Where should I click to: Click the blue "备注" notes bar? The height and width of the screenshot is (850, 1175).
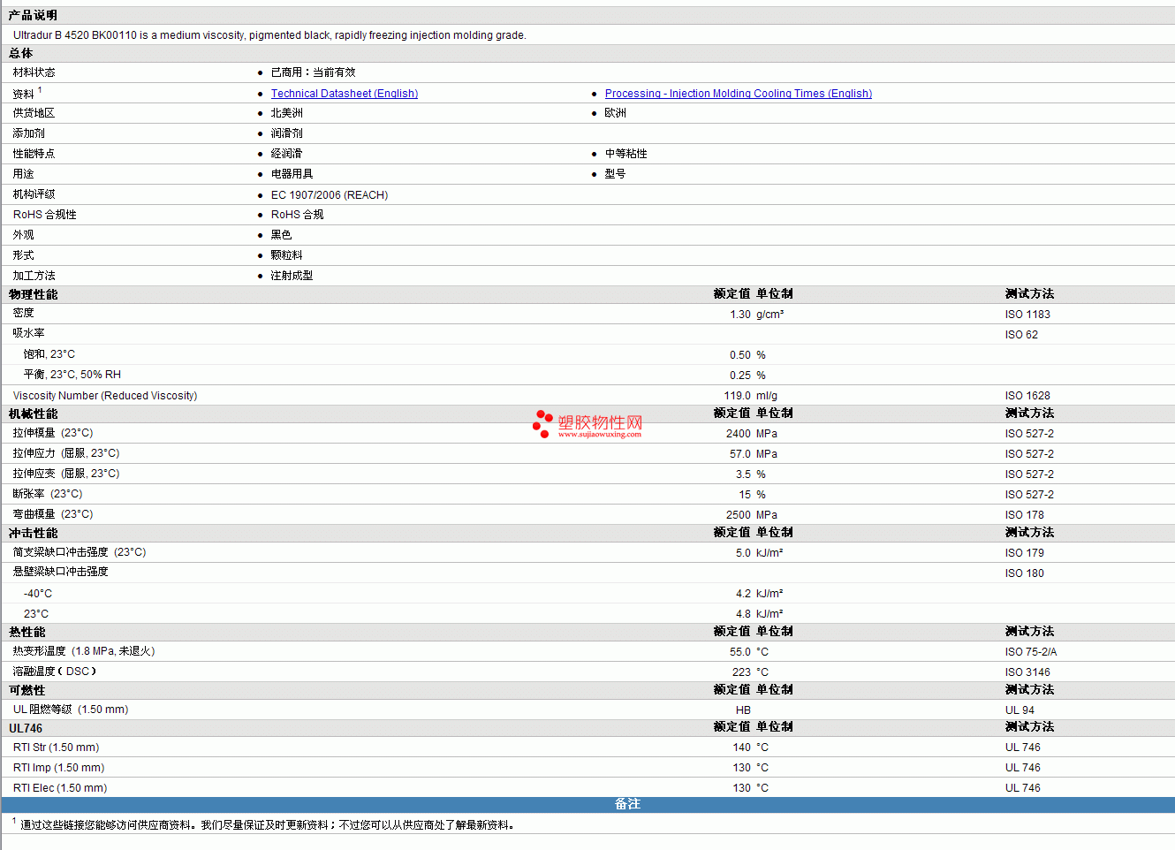click(x=587, y=804)
